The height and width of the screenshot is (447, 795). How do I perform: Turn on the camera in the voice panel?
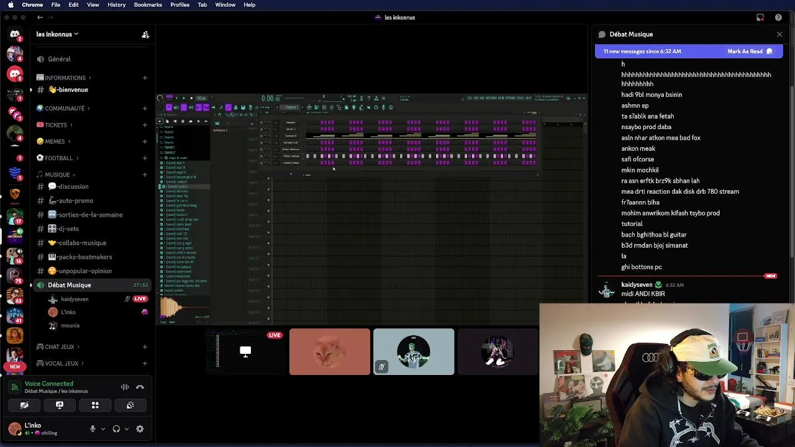click(24, 405)
